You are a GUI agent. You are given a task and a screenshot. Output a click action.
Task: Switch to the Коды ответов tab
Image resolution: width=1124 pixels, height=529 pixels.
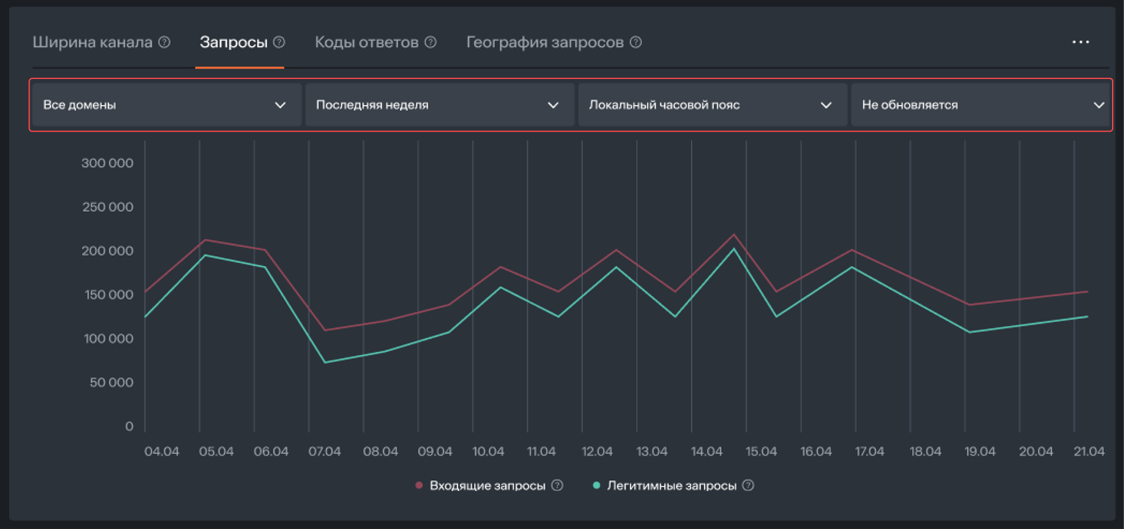click(x=367, y=41)
